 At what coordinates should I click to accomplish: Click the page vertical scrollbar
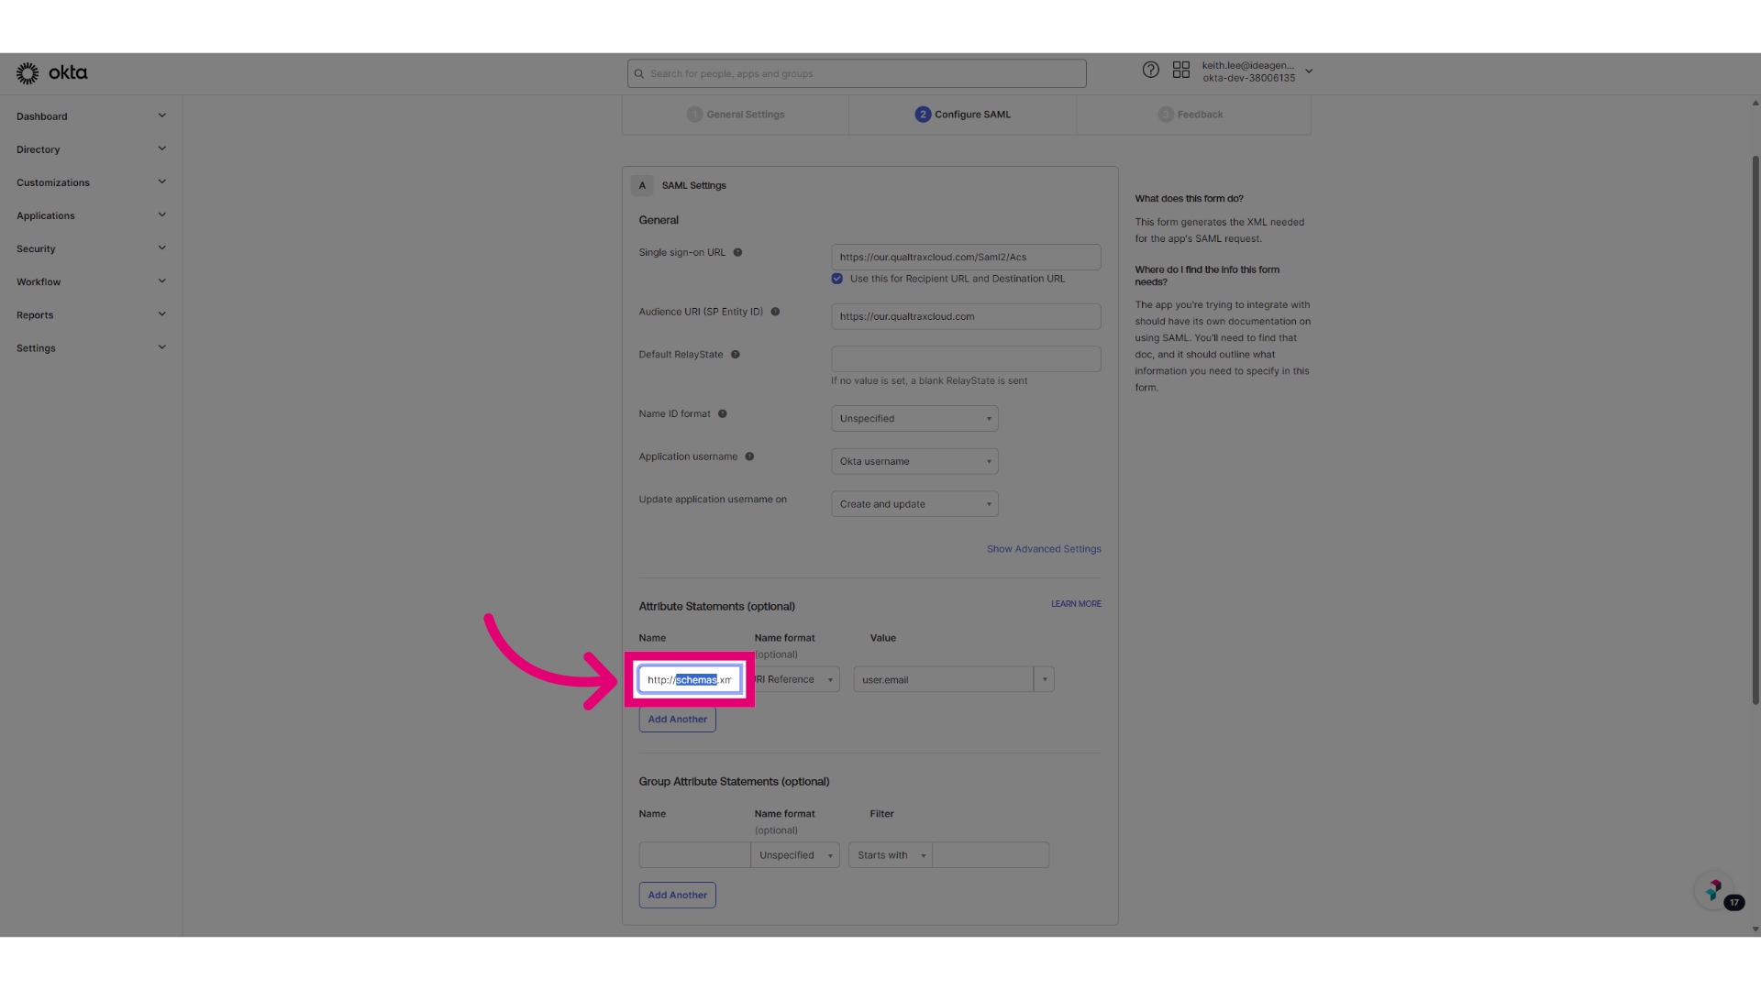(x=1755, y=429)
